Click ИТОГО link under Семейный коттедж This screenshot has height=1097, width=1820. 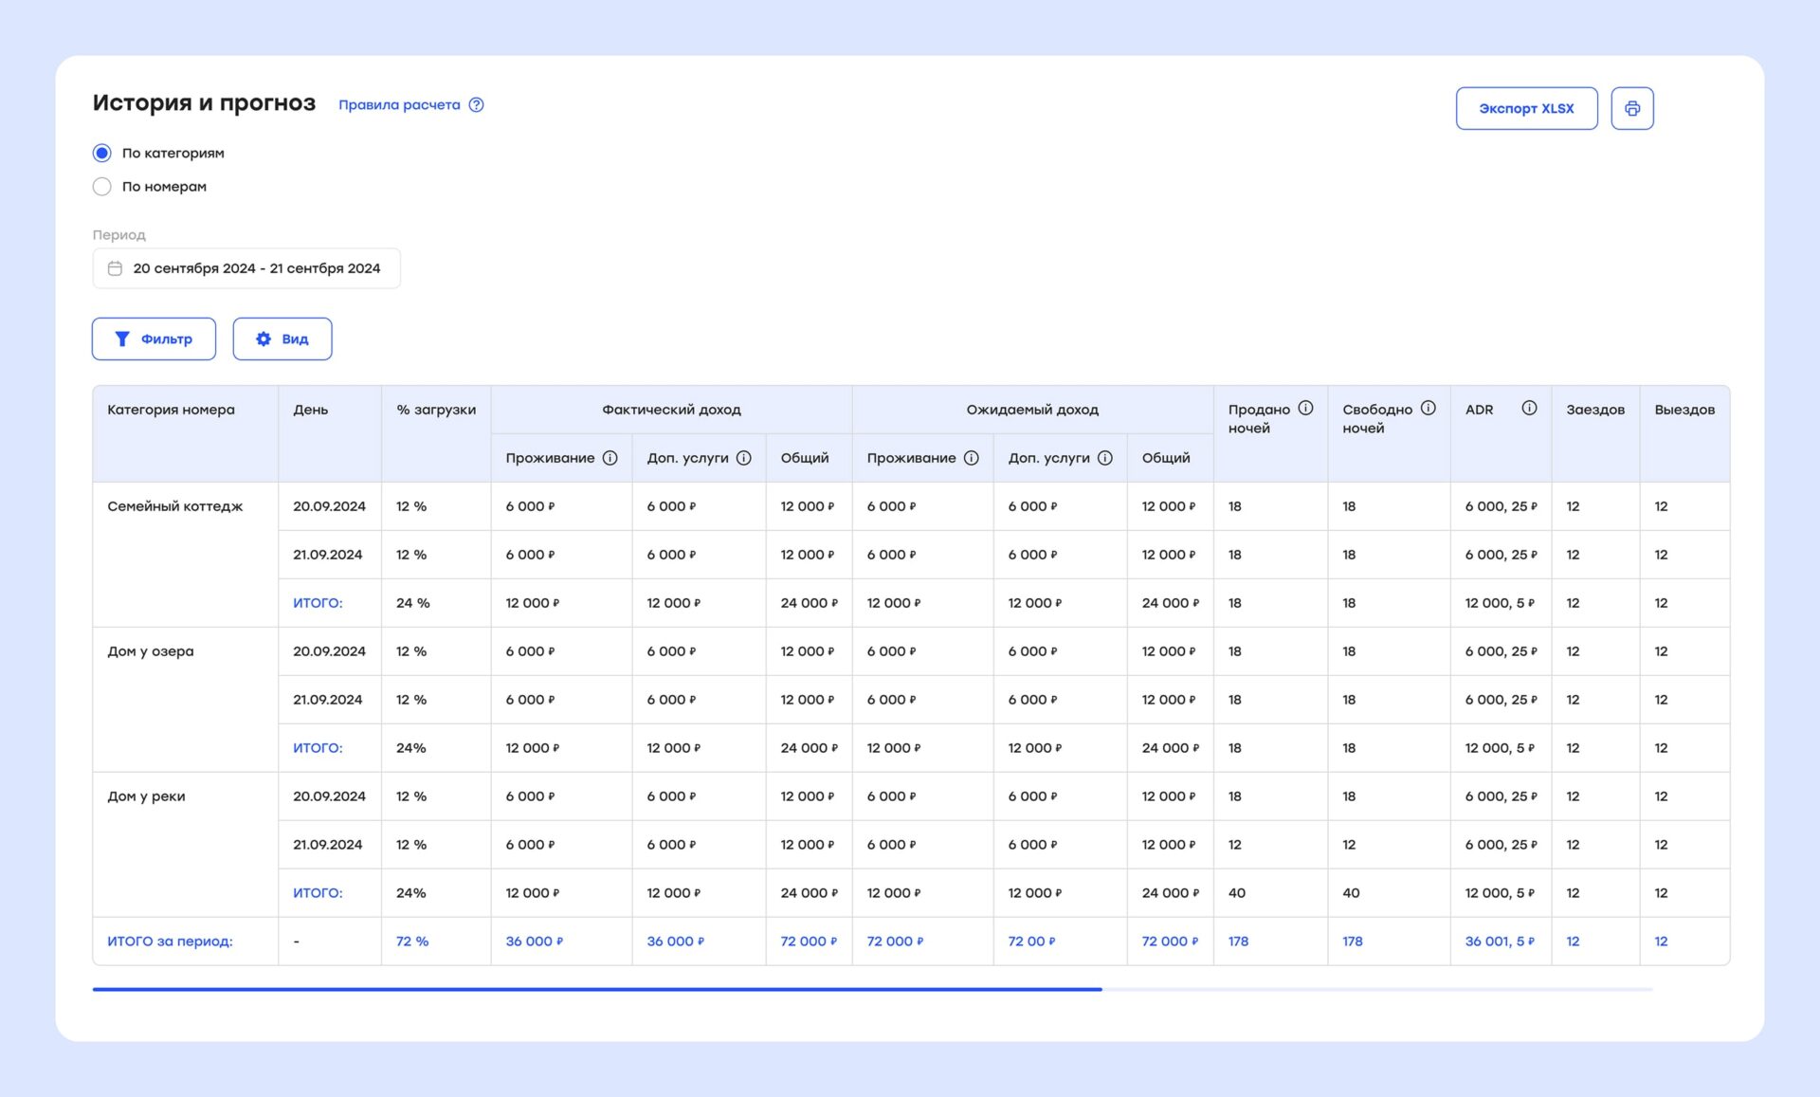pyautogui.click(x=318, y=603)
